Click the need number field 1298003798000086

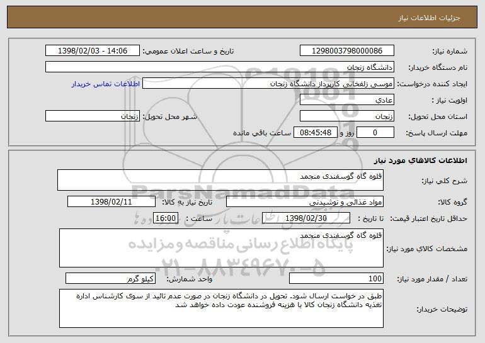pyautogui.click(x=346, y=51)
